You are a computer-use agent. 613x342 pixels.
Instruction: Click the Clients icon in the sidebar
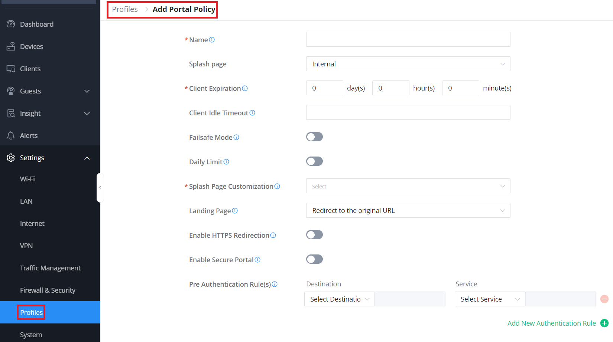click(11, 68)
